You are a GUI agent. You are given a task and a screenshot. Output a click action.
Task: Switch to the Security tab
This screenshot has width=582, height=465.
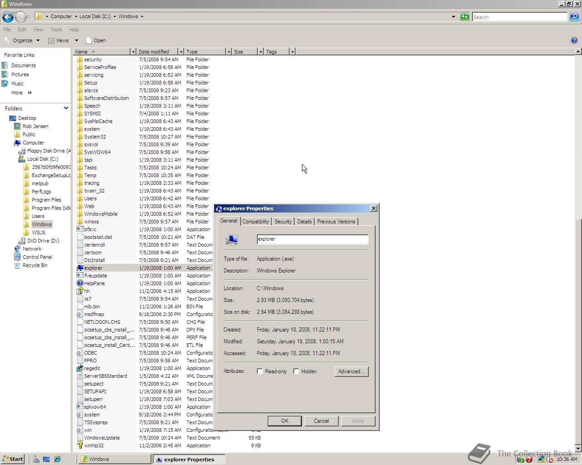coord(283,222)
